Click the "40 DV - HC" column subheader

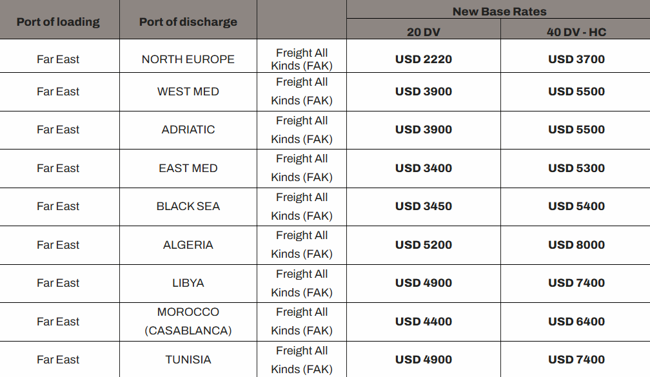pos(576,32)
